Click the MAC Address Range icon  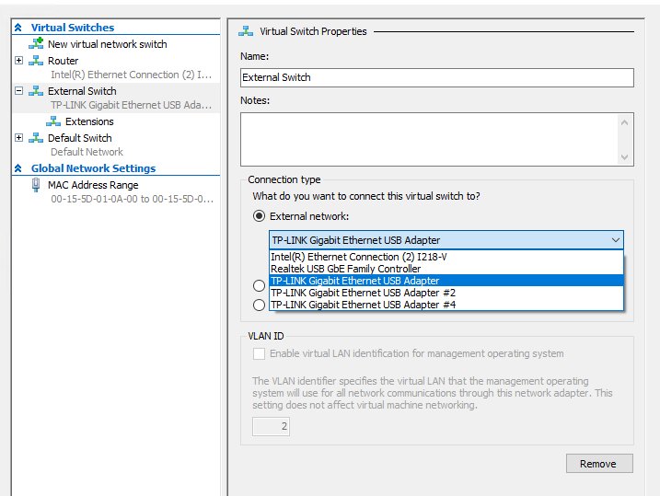point(36,185)
